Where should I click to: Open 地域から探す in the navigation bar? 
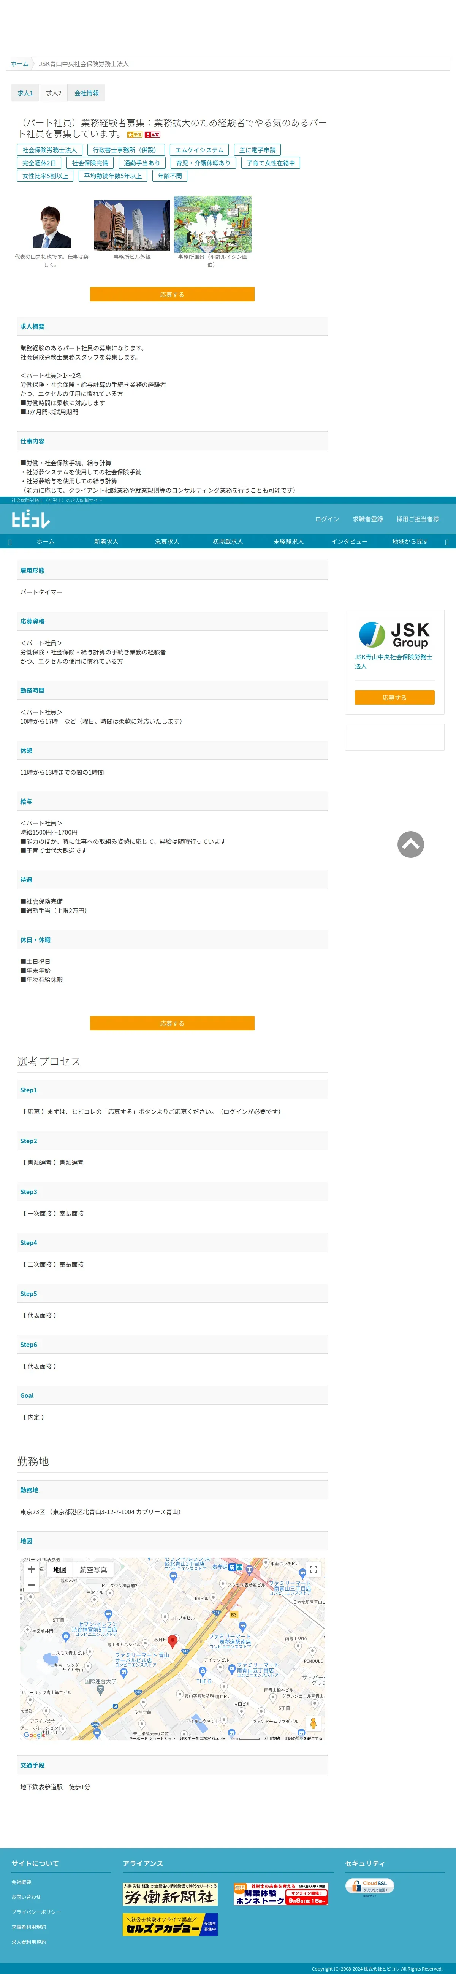click(x=410, y=542)
